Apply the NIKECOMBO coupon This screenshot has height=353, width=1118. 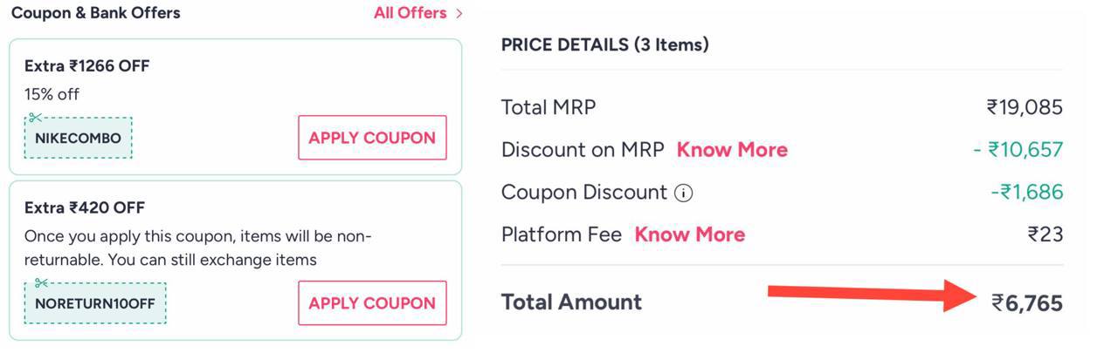point(372,138)
